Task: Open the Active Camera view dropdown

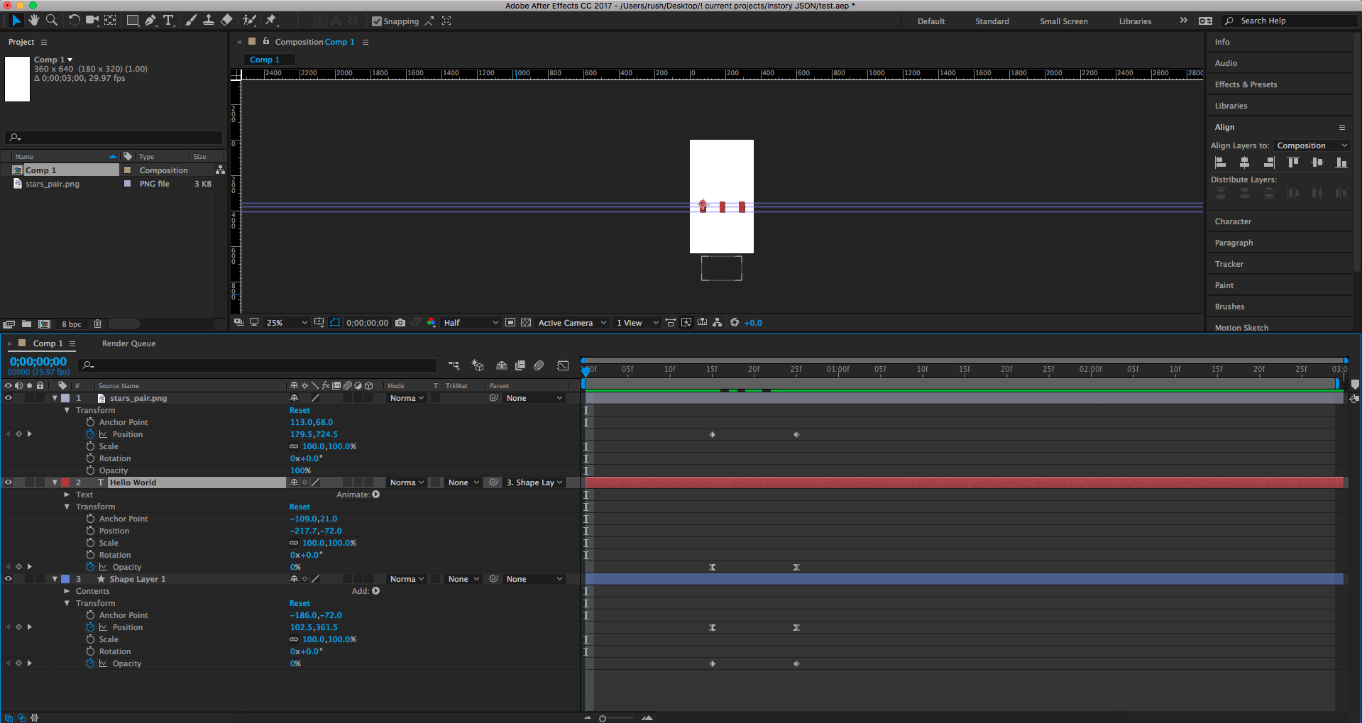Action: (x=572, y=323)
